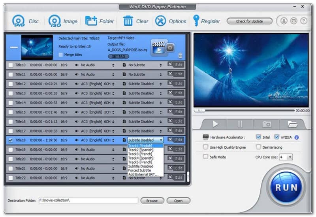The image size is (316, 217).
Task: Click the mail envelope round icon
Action: point(293,21)
